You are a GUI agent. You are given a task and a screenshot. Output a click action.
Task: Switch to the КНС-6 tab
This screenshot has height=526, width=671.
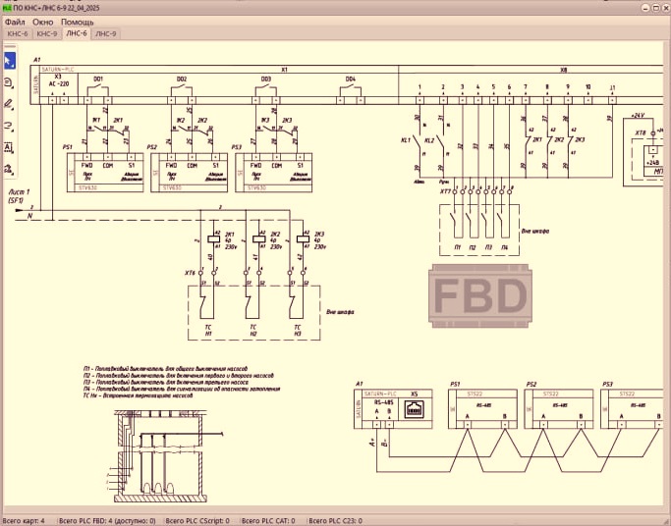click(17, 33)
